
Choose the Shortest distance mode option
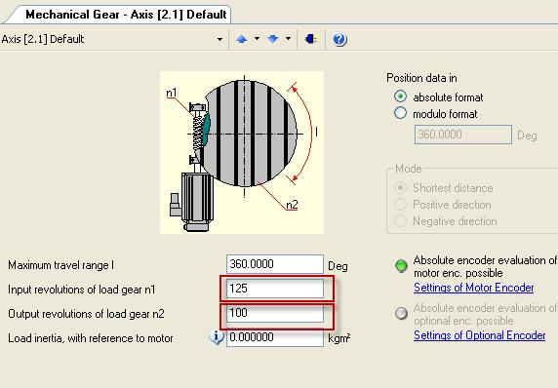[400, 187]
